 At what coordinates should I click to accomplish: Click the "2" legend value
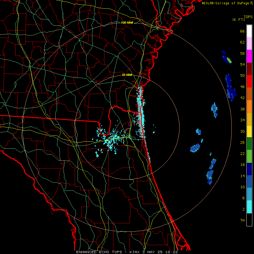[x=244, y=209]
